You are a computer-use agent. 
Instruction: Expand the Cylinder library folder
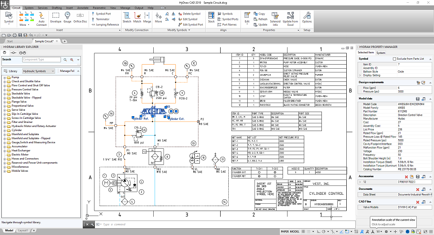pyautogui.click(x=5, y=130)
